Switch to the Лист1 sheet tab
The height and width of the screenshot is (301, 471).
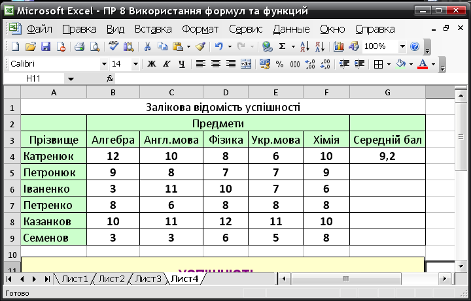click(75, 279)
